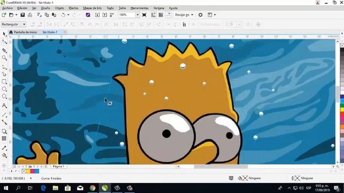Viewport: 344px width, 193px height.
Task: Open the Efectos menu
Action: 73,8
